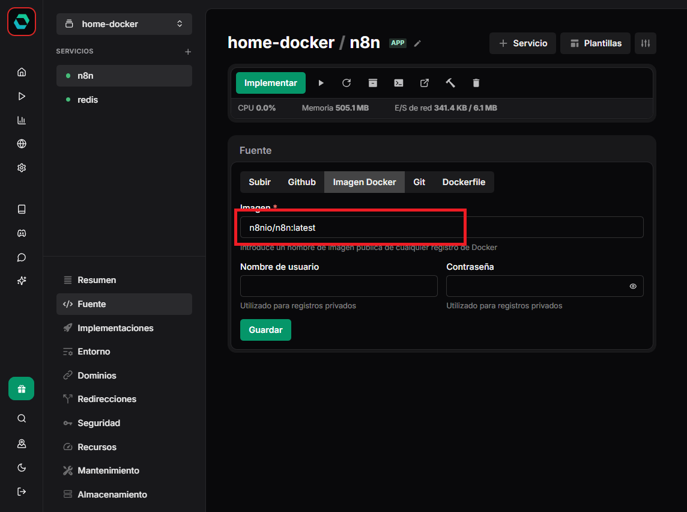Open the Entorno section
This screenshot has width=687, height=512.
pyautogui.click(x=124, y=352)
